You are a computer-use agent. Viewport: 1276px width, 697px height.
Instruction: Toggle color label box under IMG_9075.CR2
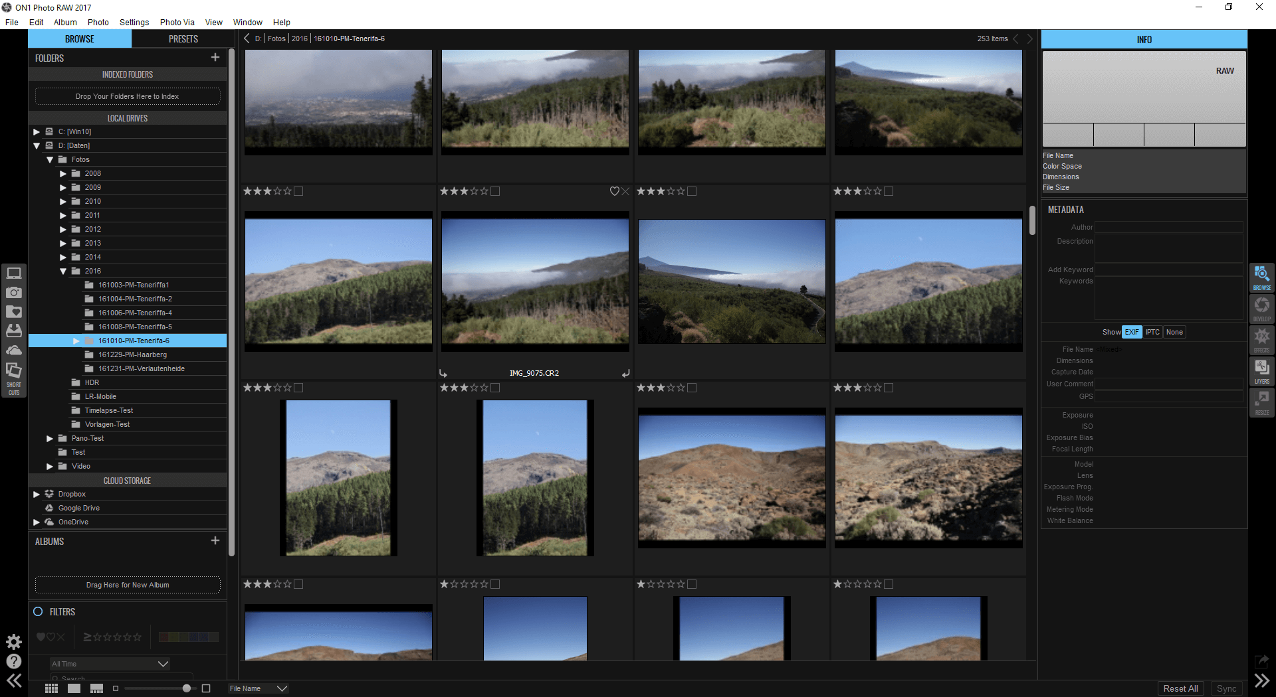pos(495,388)
